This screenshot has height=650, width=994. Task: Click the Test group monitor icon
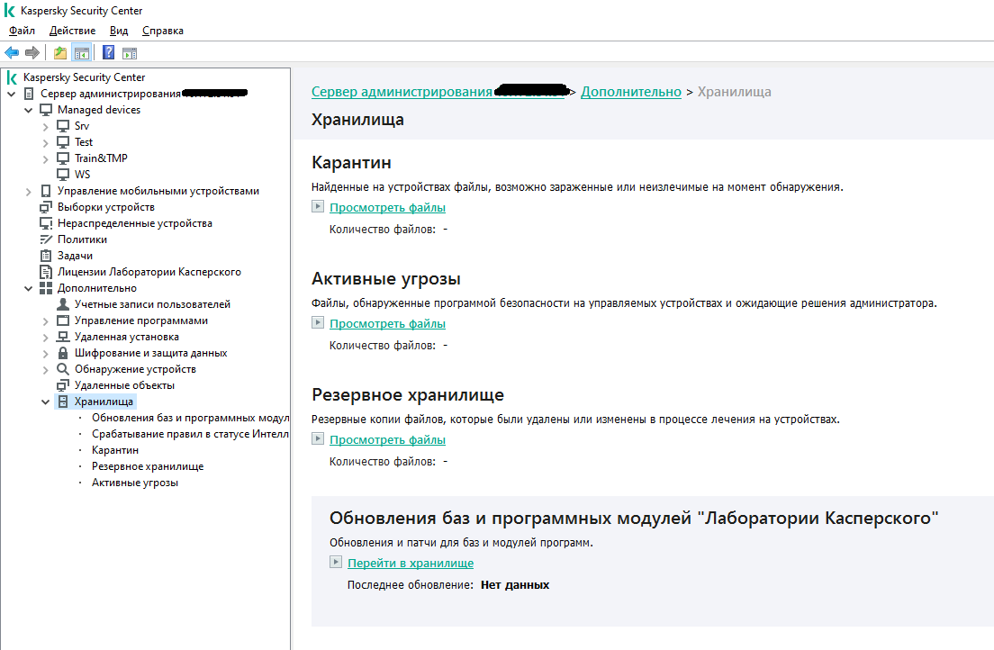coord(63,142)
